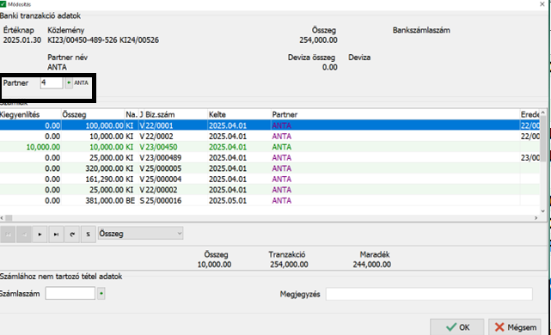Screen dimensions: 551x335
Task: Click the Megjegyzés text field
Action: pyautogui.click(x=429, y=294)
